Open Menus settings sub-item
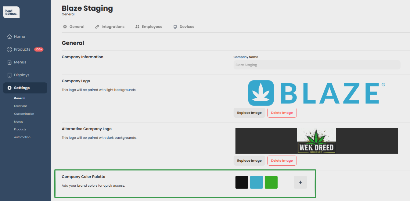The width and height of the screenshot is (410, 201). pos(19,122)
